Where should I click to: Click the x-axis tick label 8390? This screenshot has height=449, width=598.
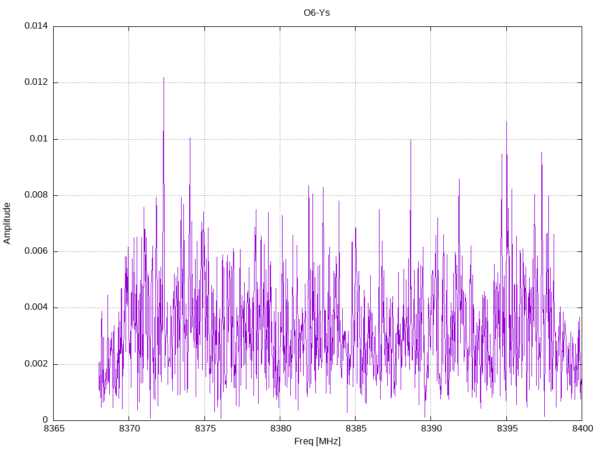(432, 429)
